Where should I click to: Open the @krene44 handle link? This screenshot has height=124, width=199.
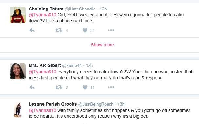72,66
